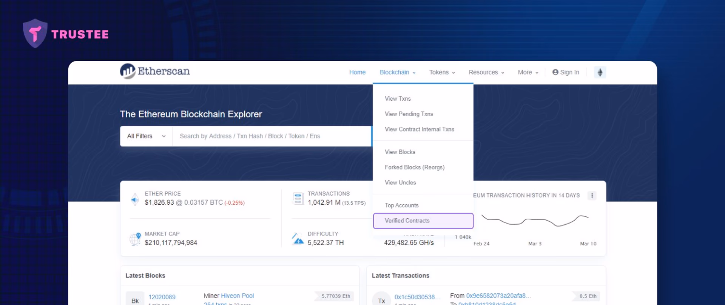725x305 pixels.
Task: Click the 5,522.37 TH difficulty value
Action: coord(325,243)
